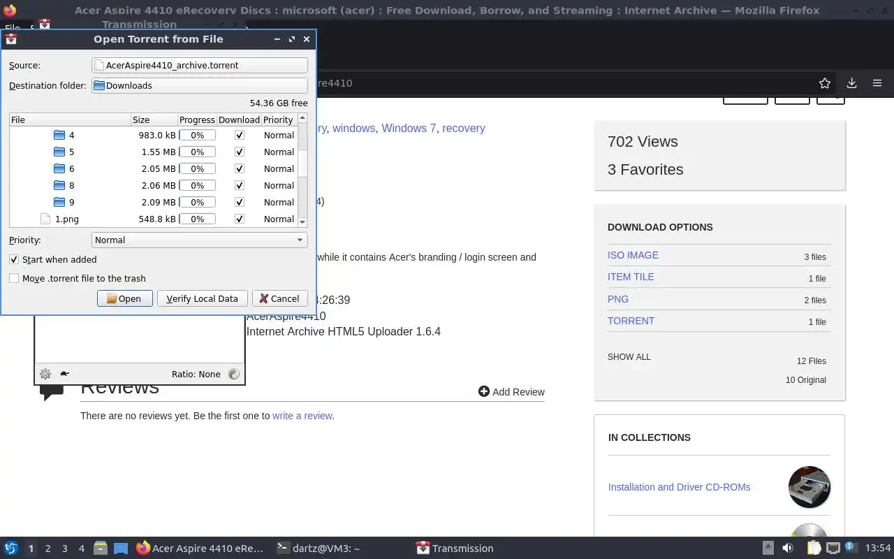The height and width of the screenshot is (559, 894).
Task: Switch to the Transmission taskbar window
Action: coord(455,548)
